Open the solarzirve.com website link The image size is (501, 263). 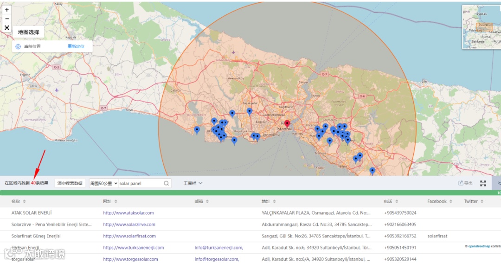[129, 225]
